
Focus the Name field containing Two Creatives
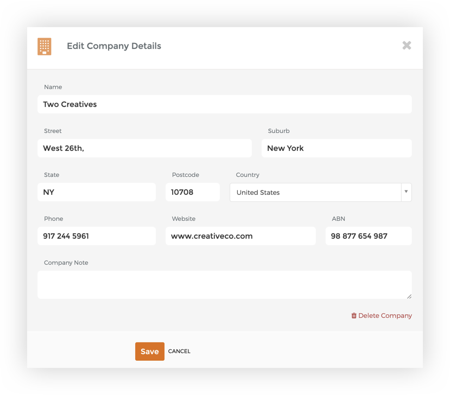[225, 104]
